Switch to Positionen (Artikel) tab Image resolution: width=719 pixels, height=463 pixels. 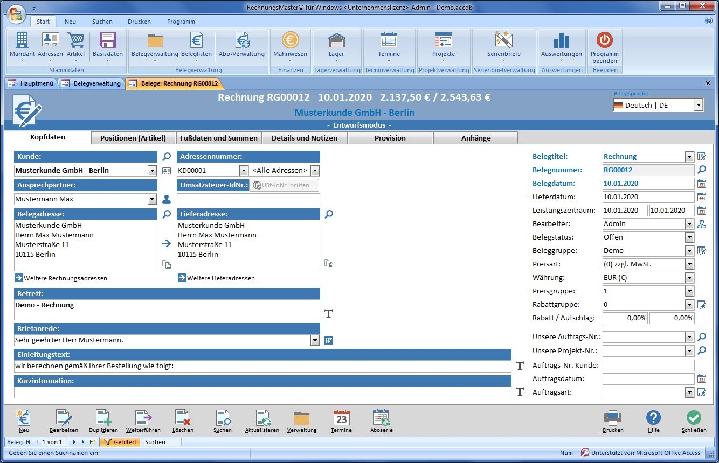point(133,138)
